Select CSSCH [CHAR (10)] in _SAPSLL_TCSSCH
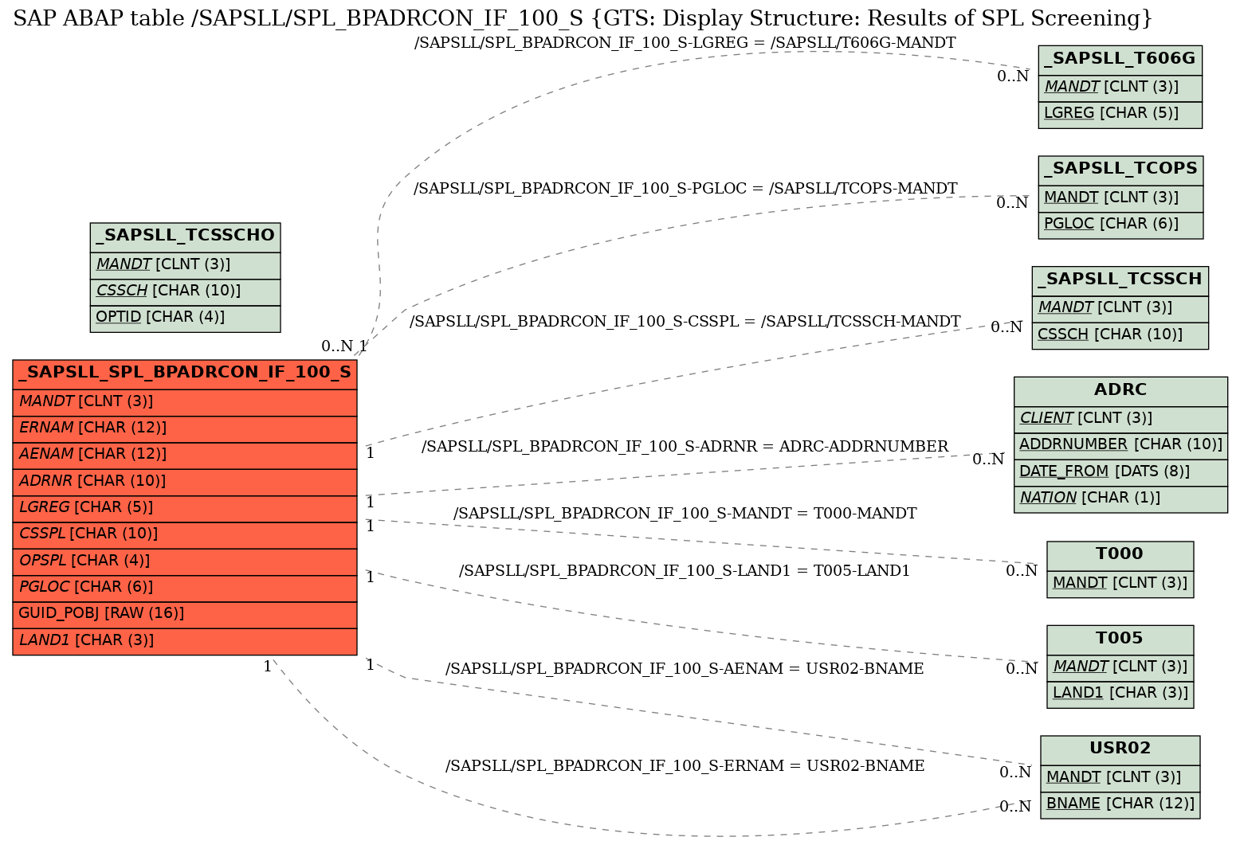 coord(1120,335)
